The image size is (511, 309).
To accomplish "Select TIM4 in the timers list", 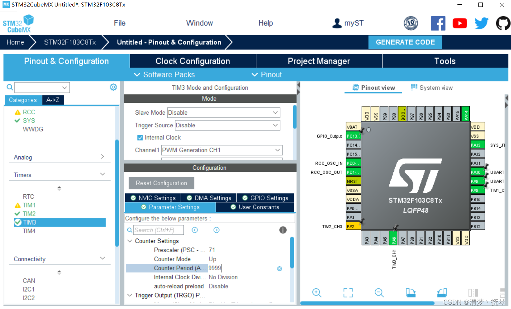I will coord(29,231).
